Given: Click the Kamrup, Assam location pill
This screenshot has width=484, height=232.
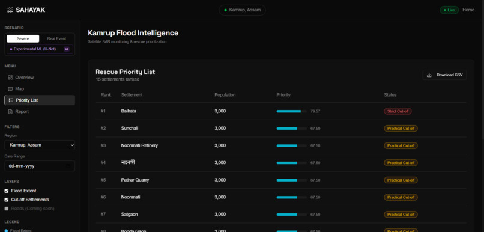Looking at the screenshot, I should [x=243, y=10].
